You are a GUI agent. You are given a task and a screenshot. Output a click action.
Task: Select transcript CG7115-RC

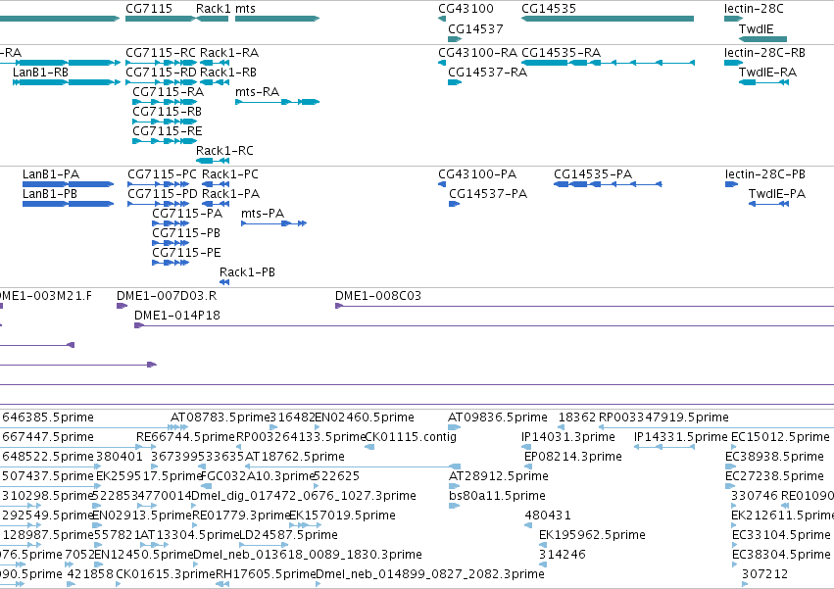pyautogui.click(x=161, y=53)
